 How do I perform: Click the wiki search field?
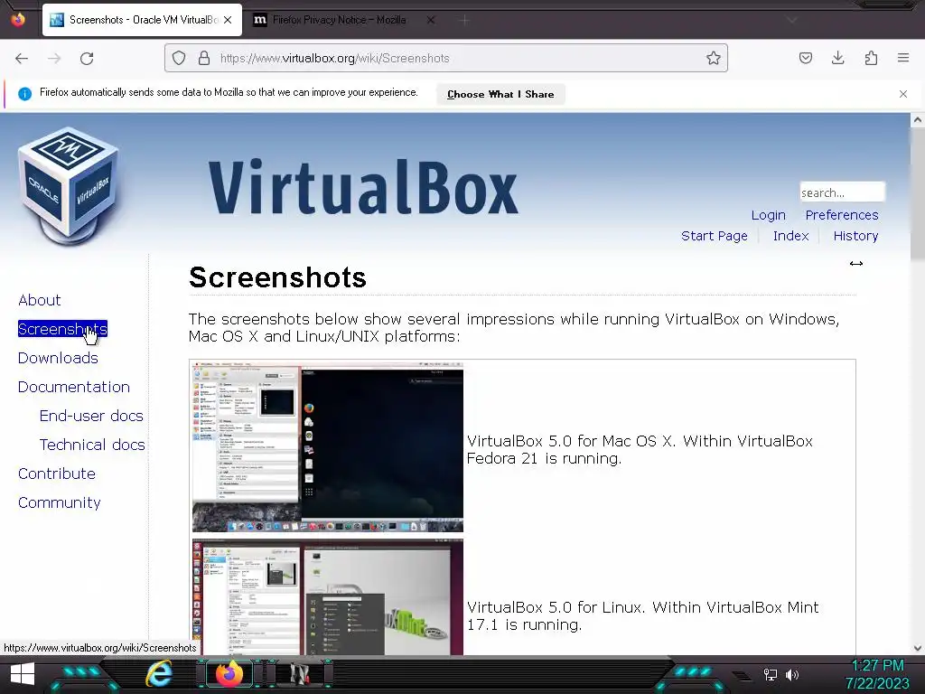[x=842, y=192]
